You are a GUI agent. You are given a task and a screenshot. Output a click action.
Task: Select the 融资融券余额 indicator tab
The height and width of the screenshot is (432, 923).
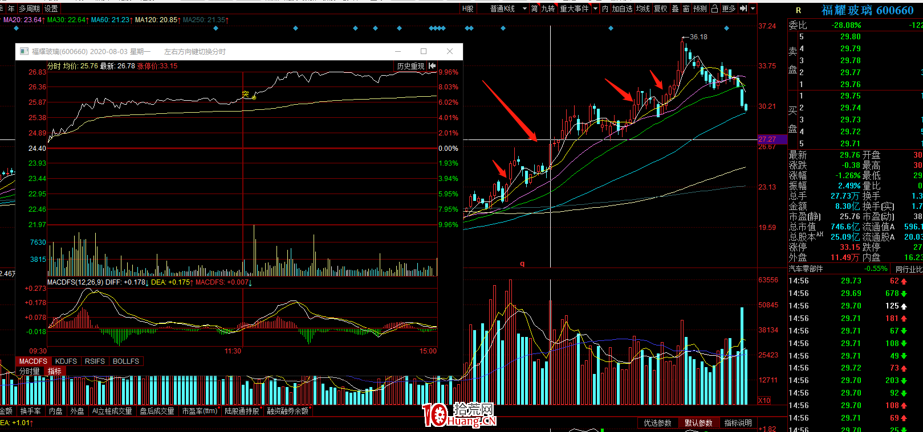click(x=288, y=411)
